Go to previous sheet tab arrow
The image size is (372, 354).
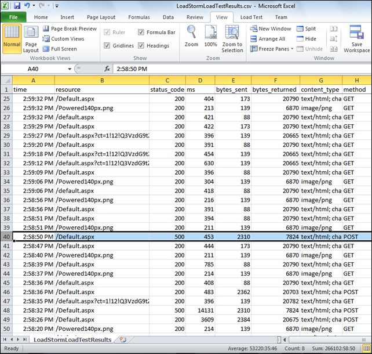pos(12,339)
